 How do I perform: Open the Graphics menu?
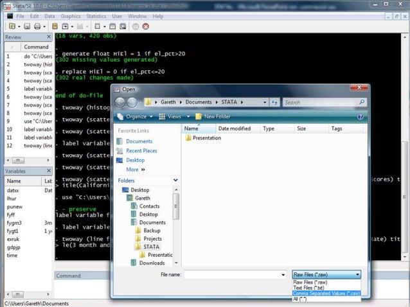point(71,16)
